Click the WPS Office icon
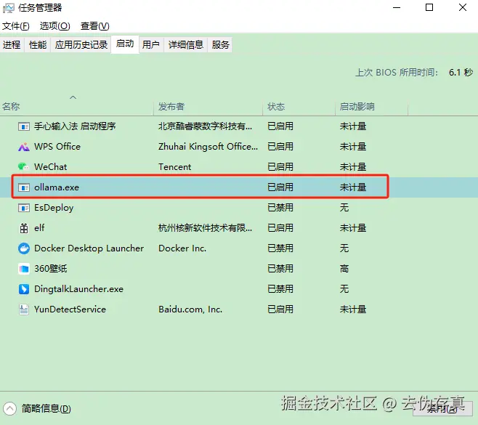This screenshot has width=478, height=425. click(24, 147)
